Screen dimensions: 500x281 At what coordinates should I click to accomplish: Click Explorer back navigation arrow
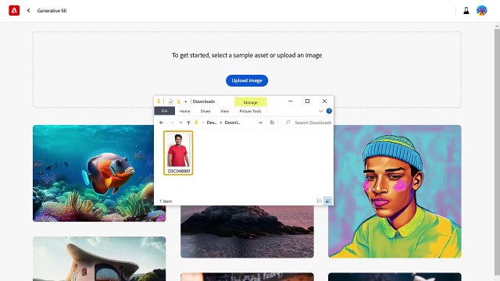(x=162, y=123)
